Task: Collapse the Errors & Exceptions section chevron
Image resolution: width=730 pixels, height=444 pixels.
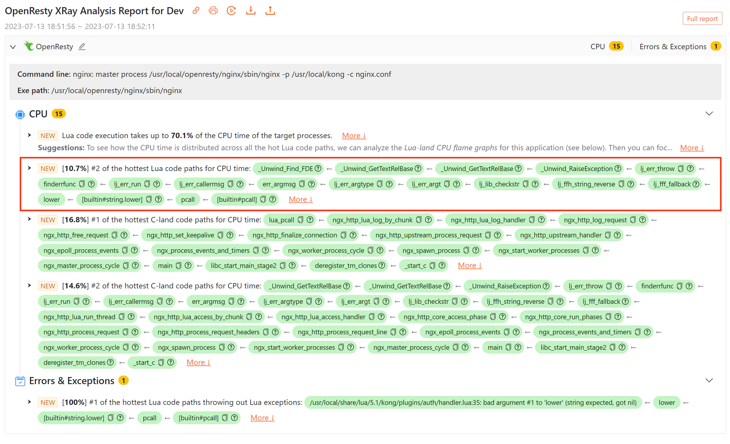Action: pyautogui.click(x=709, y=381)
